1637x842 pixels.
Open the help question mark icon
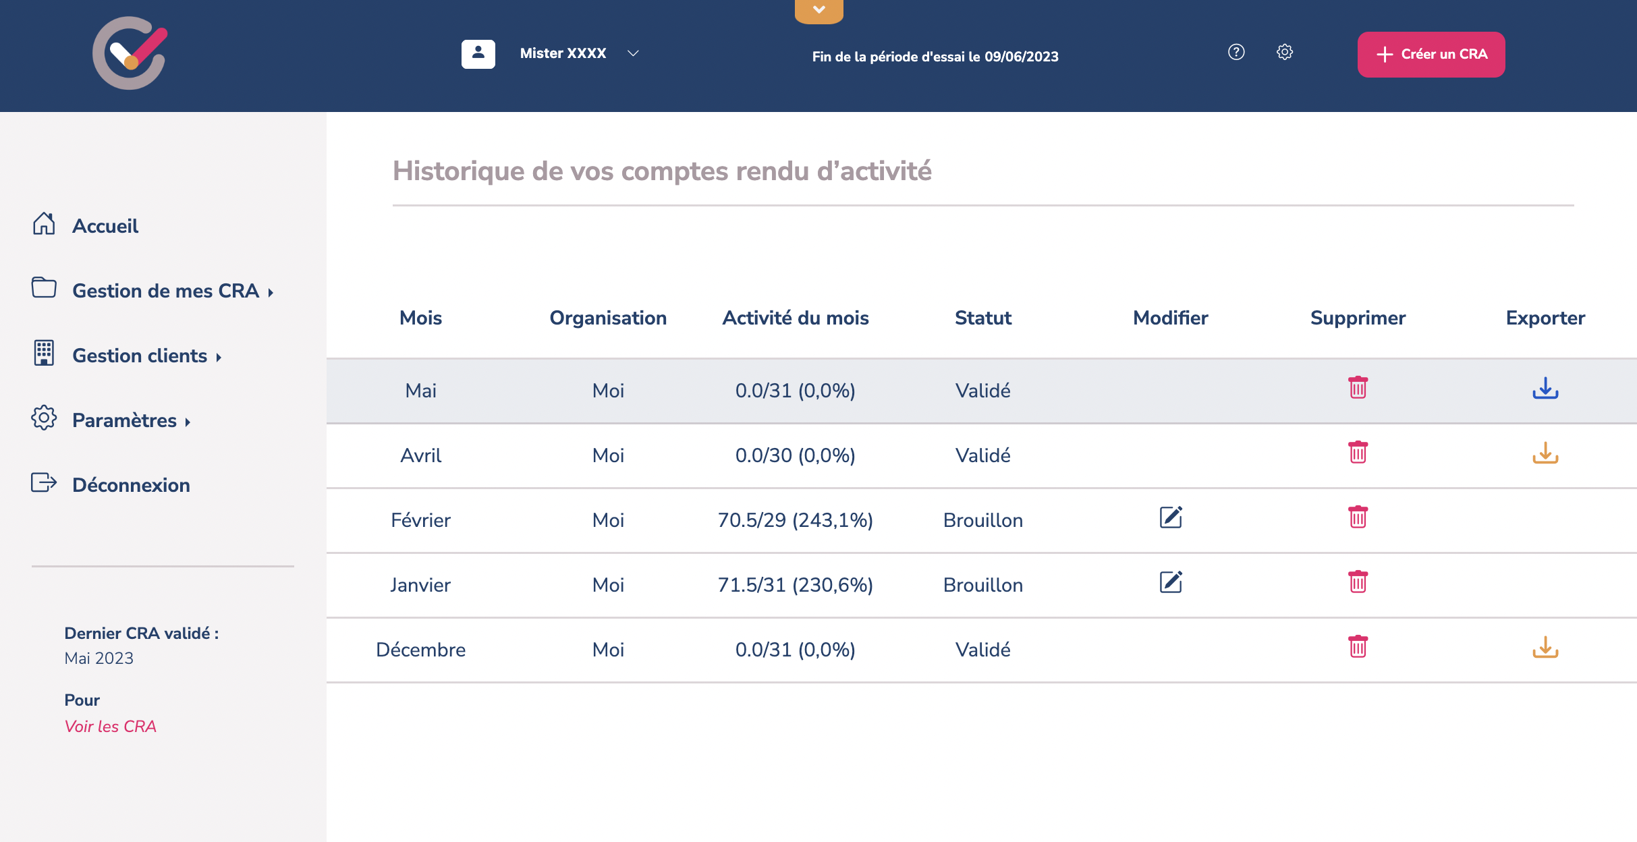(x=1236, y=52)
